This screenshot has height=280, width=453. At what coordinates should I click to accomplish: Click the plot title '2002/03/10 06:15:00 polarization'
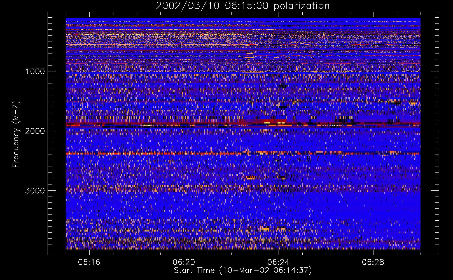243,6
